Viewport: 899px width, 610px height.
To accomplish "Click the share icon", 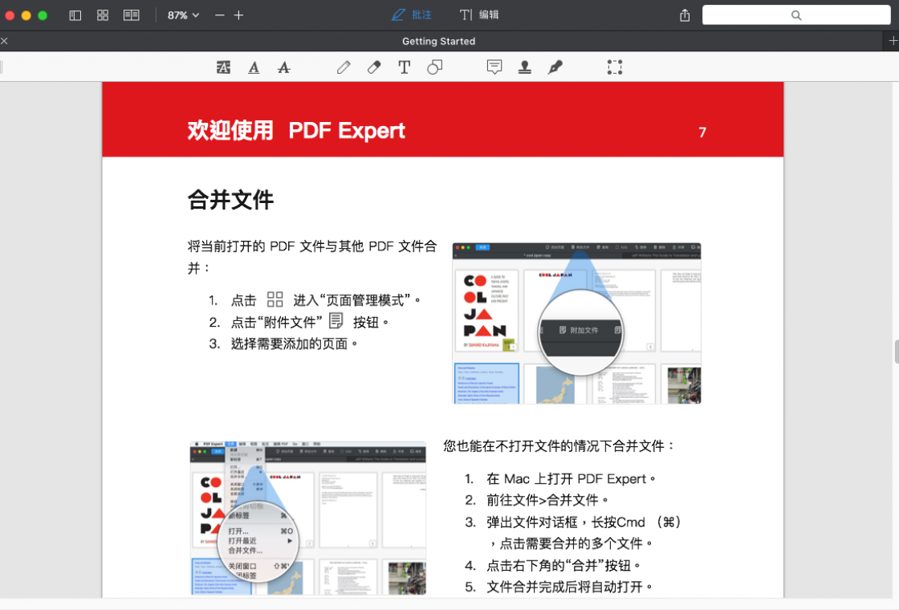I will coord(685,15).
